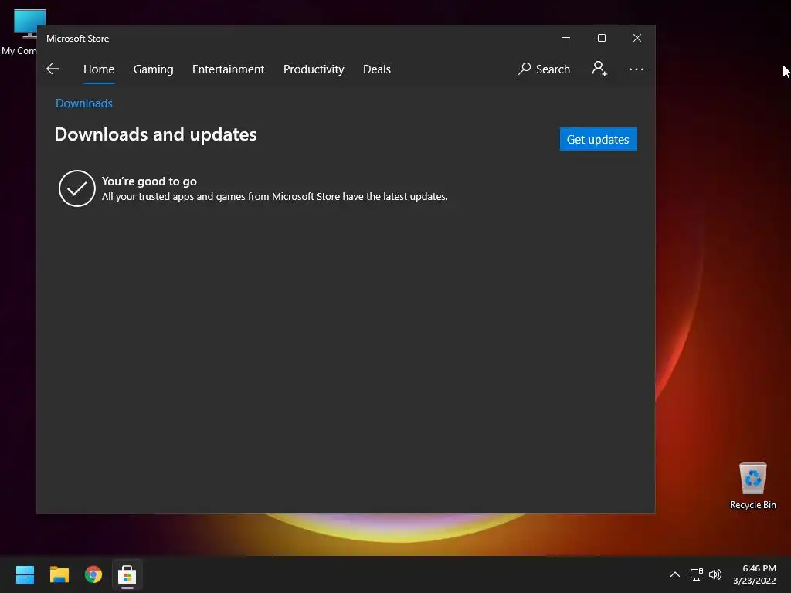Open the Deals tab
The image size is (791, 593).
377,69
